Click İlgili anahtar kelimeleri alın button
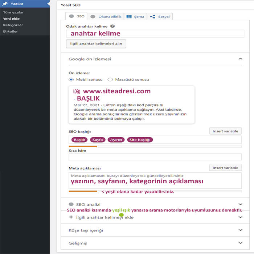The width and height of the screenshot is (254, 254). [96, 44]
